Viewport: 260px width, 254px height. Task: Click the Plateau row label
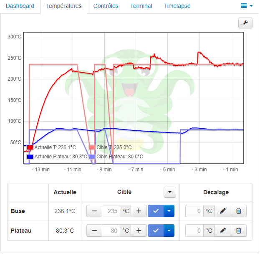(21, 231)
